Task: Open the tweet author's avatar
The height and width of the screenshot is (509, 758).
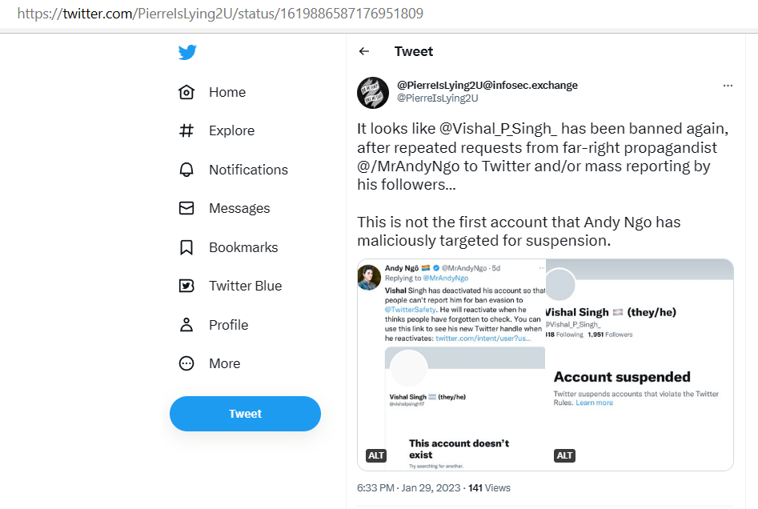Action: tap(373, 92)
